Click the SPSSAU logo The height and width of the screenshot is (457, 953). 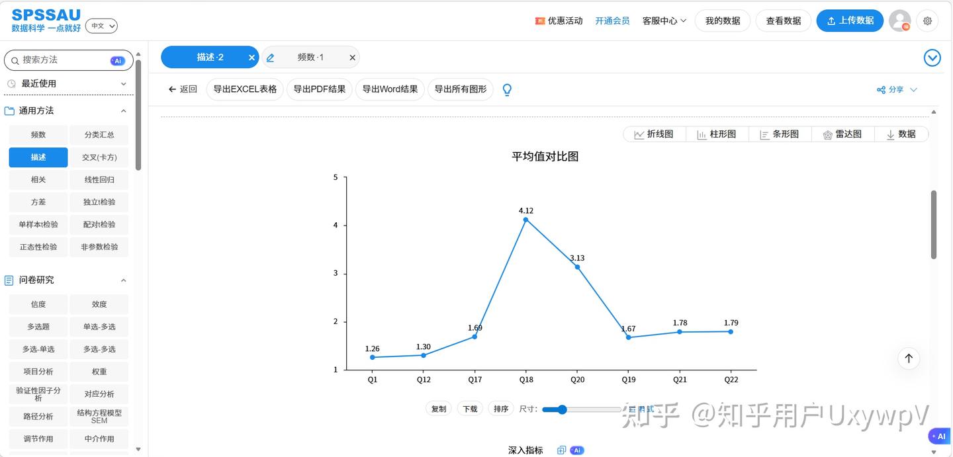point(46,20)
